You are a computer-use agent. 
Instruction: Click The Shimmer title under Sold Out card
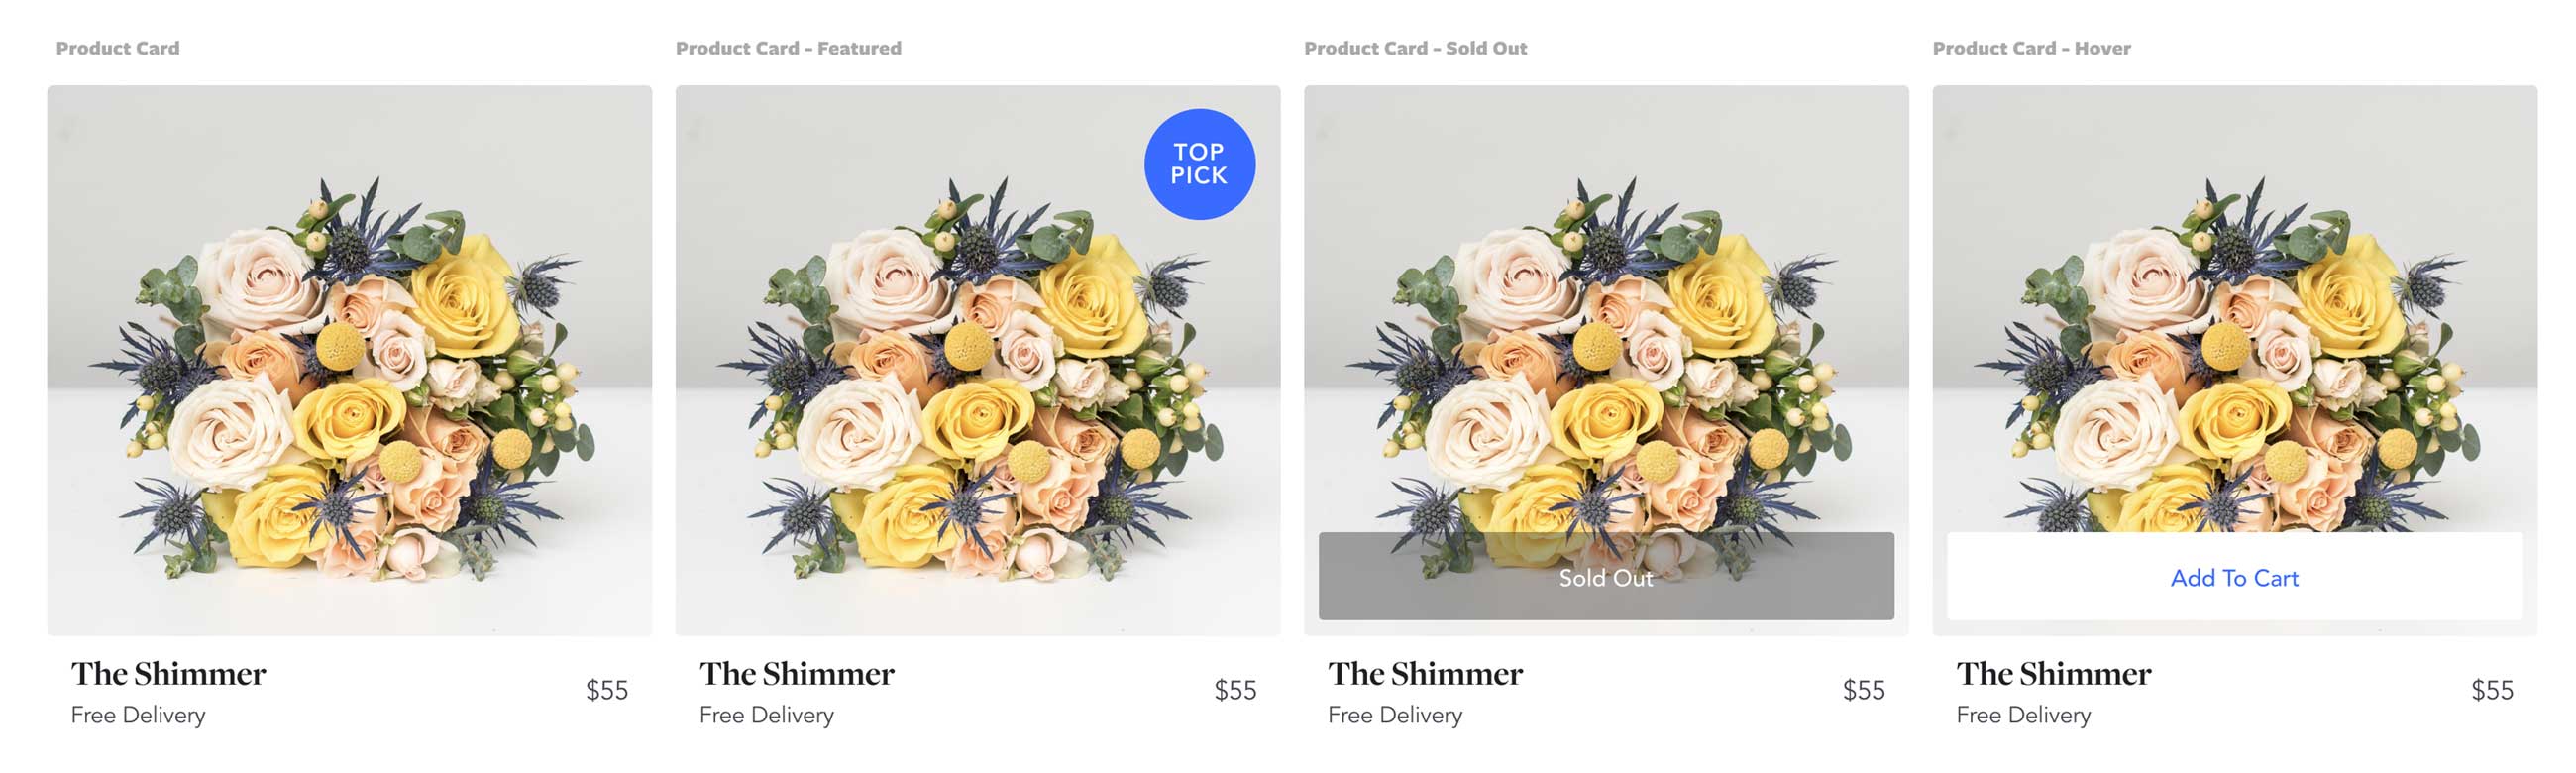(x=1425, y=674)
